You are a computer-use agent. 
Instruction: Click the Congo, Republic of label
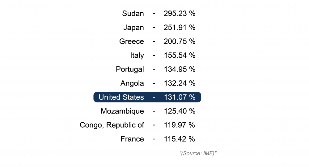point(112,125)
